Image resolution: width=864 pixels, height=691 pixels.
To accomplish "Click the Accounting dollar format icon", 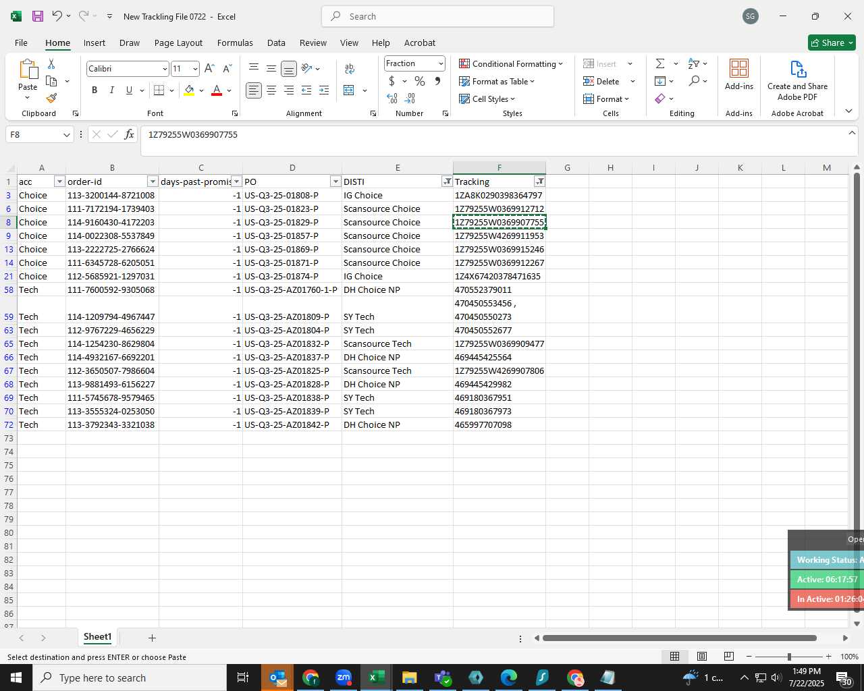I will point(391,81).
